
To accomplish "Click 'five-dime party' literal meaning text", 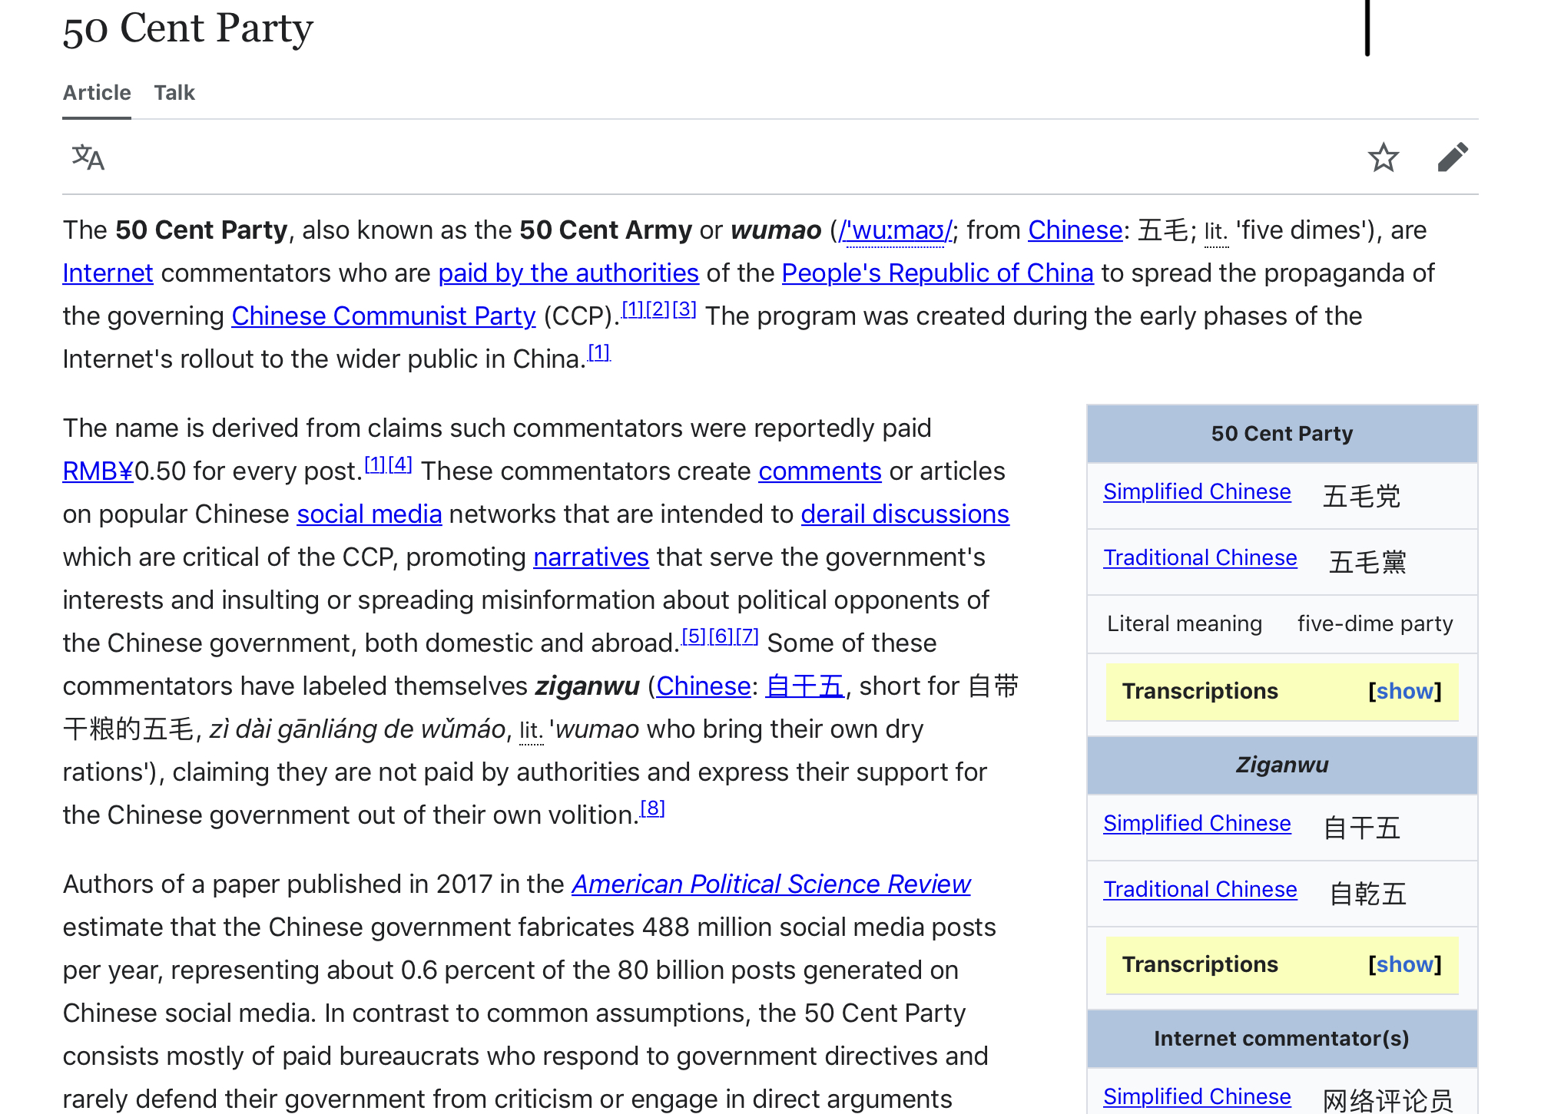I will click(1375, 624).
